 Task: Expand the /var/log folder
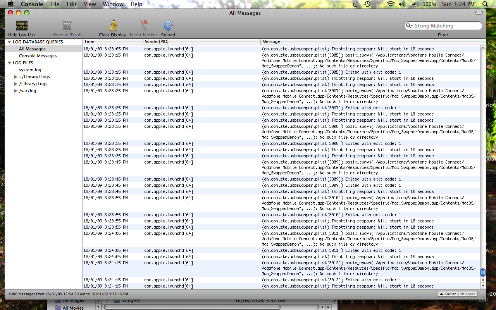tap(15, 91)
